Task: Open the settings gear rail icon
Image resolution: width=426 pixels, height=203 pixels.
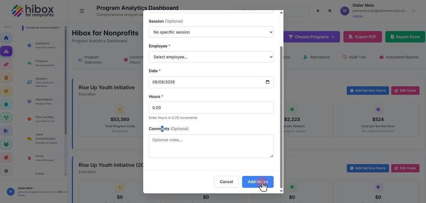Action: [6, 171]
